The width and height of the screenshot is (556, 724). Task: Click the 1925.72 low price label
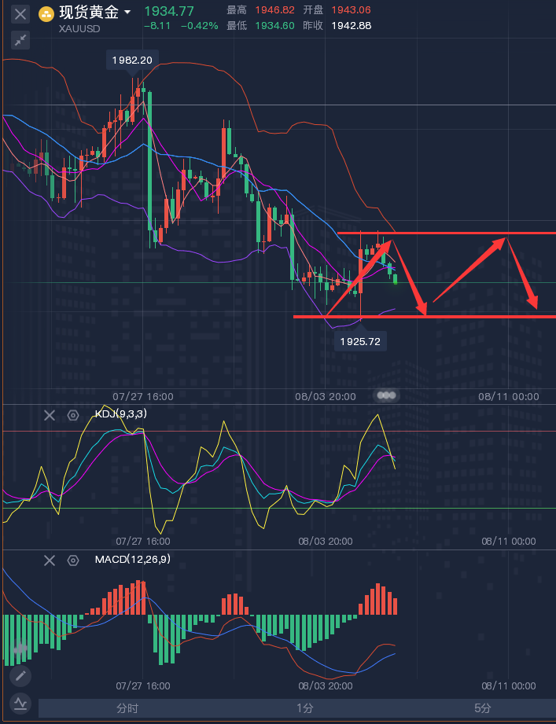360,342
